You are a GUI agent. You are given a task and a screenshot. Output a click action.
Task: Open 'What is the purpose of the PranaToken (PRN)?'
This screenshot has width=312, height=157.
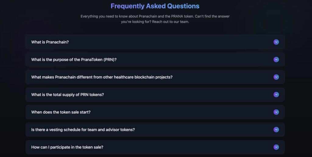(x=74, y=60)
